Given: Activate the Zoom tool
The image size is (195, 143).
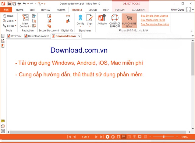Looking at the screenshot, I should point(8,21).
